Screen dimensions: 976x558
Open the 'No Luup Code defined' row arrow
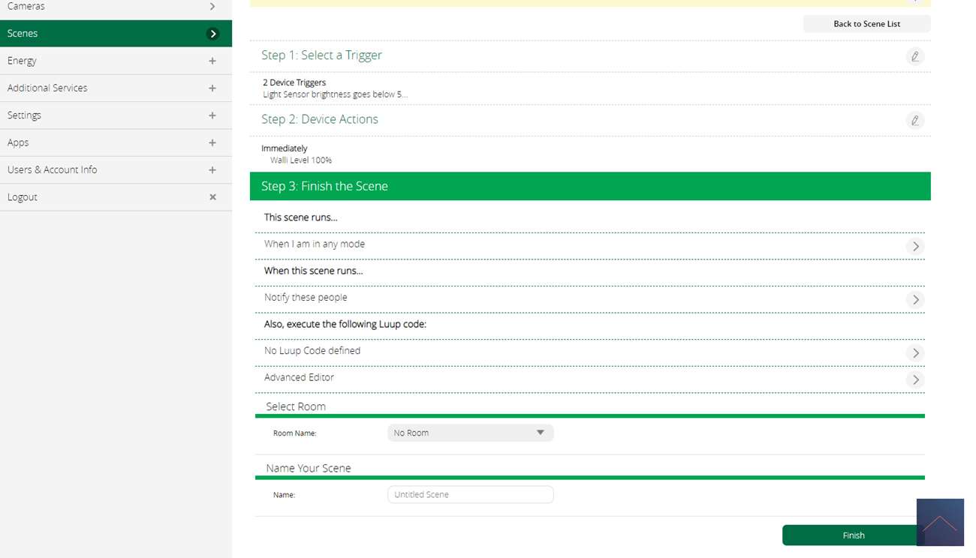pos(914,352)
